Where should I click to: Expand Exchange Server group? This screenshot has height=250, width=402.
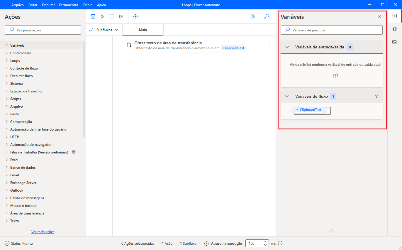click(7, 183)
